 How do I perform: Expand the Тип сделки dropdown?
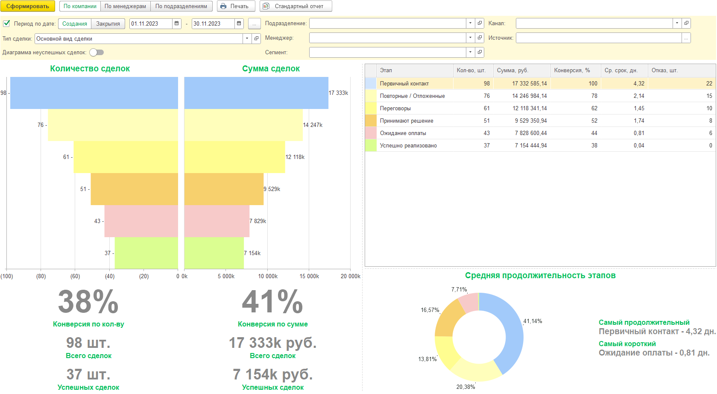[x=247, y=38]
